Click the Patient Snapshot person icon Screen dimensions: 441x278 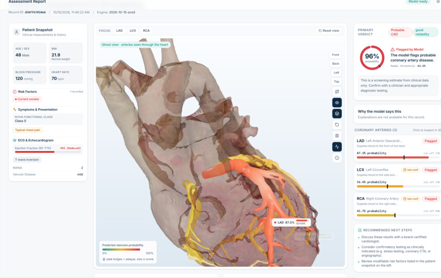(16, 32)
